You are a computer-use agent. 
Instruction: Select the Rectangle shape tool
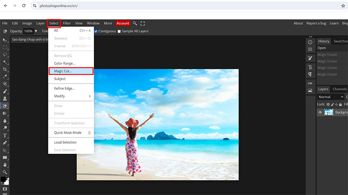[5, 158]
